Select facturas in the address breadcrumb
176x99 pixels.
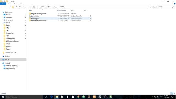click(55, 7)
